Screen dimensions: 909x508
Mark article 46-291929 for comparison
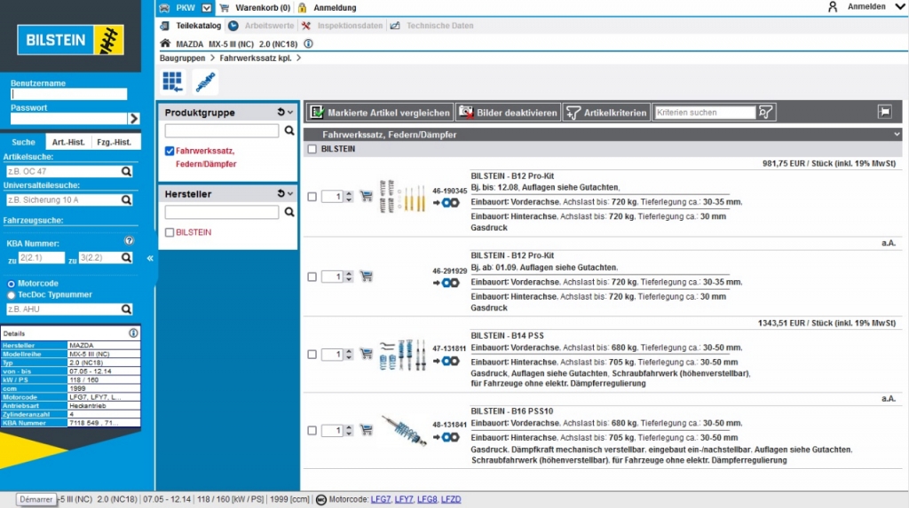coord(312,277)
